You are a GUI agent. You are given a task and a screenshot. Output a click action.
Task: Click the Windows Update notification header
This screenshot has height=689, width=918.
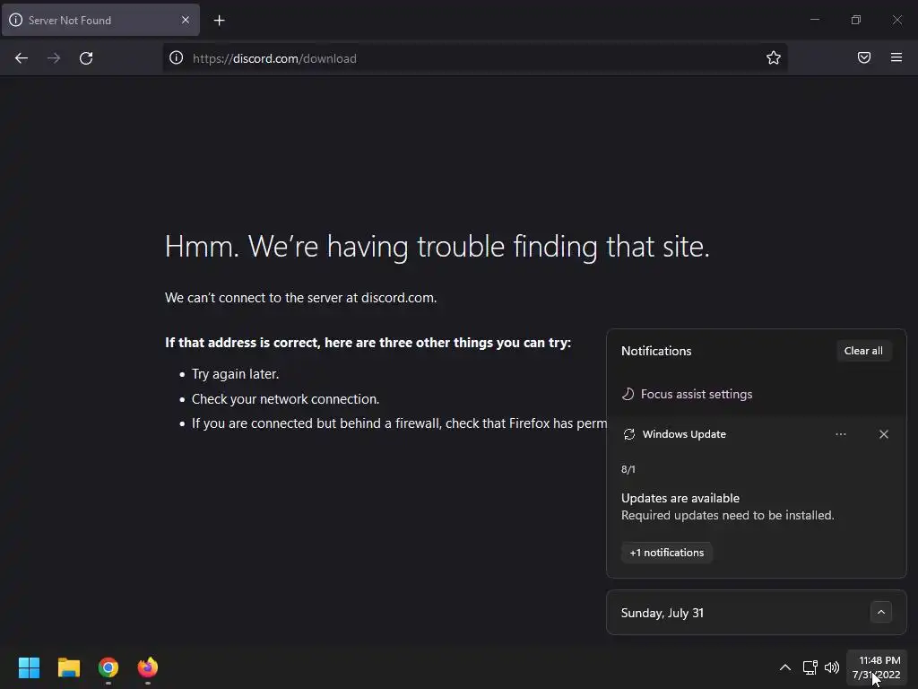[x=684, y=434]
